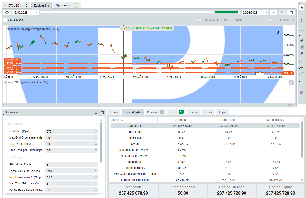Choose the text annotation tool
The image size is (306, 198).
302,86
